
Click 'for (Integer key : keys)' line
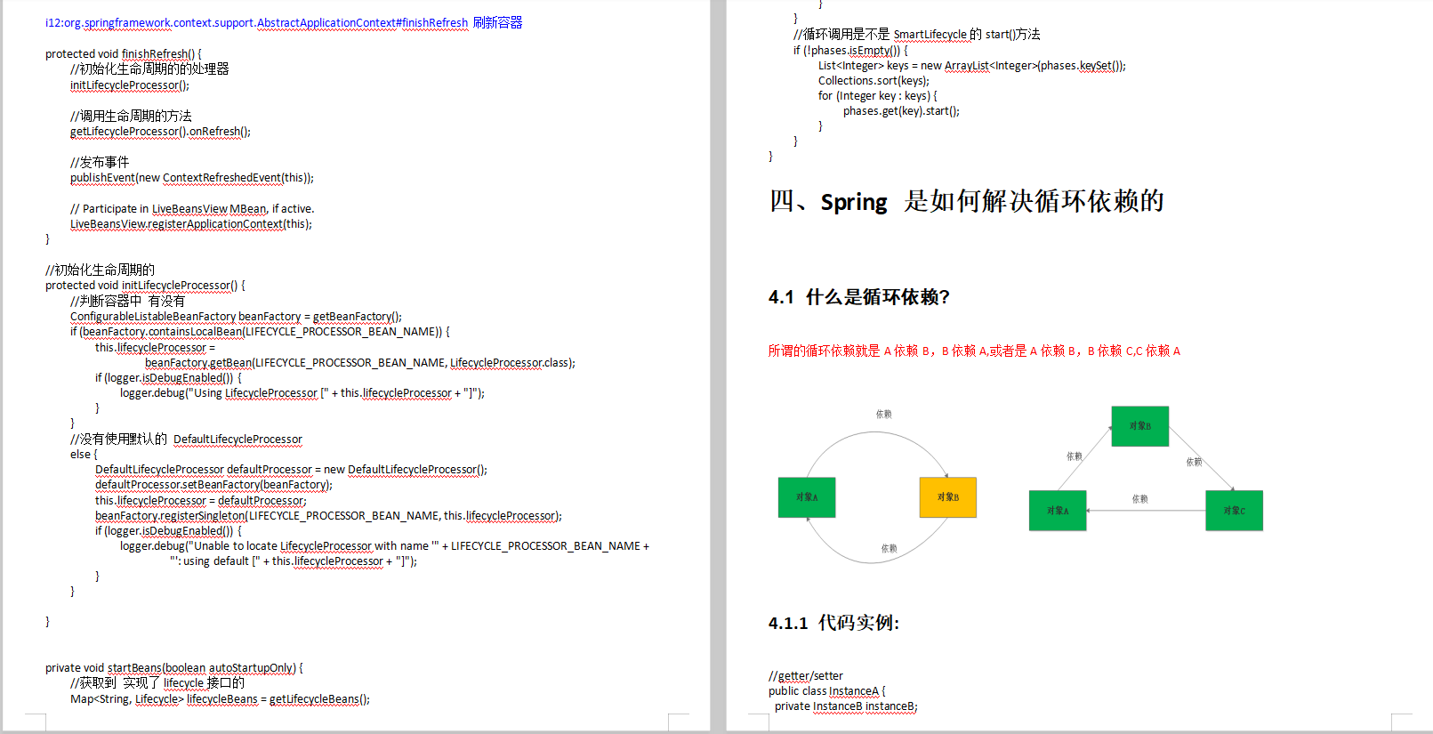[878, 96]
